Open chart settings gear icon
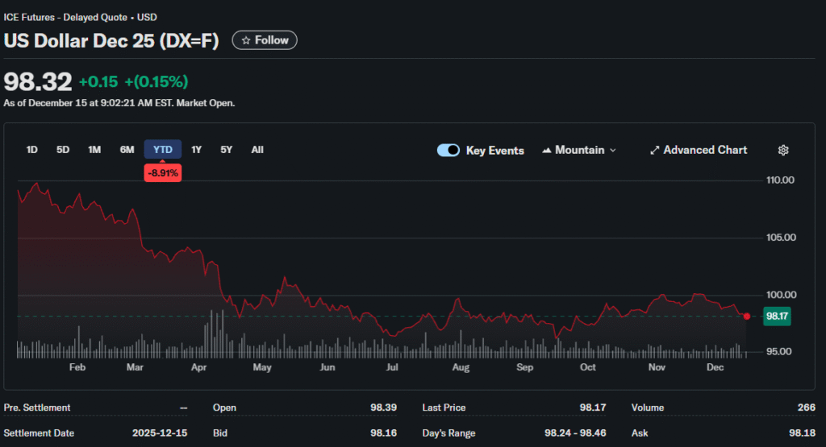Screen dimensions: 826x447 coord(782,151)
